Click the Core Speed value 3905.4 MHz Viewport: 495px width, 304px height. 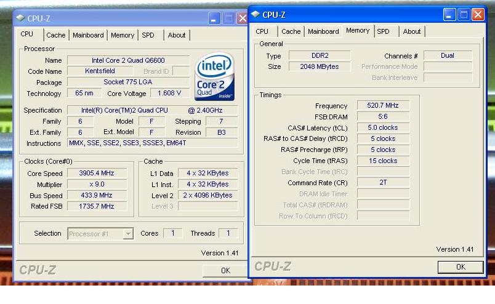click(x=97, y=173)
